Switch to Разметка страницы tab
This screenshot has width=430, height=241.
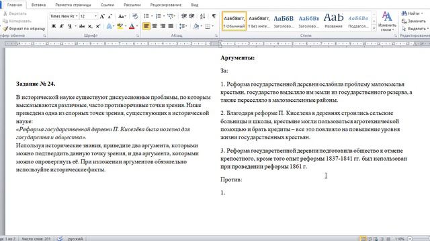[x=73, y=5]
